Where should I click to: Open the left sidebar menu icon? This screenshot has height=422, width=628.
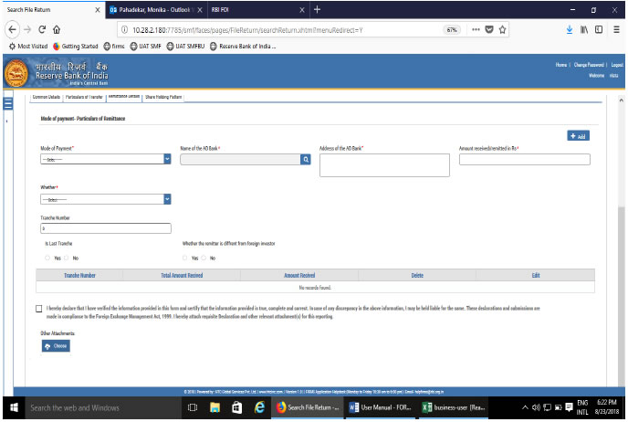8,104
